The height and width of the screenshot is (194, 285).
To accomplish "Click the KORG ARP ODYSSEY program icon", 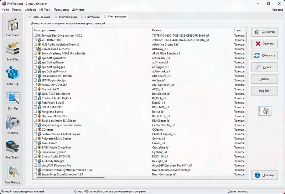I will [39, 85].
